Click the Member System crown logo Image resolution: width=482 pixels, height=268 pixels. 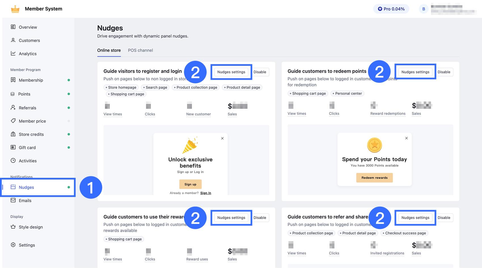[x=15, y=9]
